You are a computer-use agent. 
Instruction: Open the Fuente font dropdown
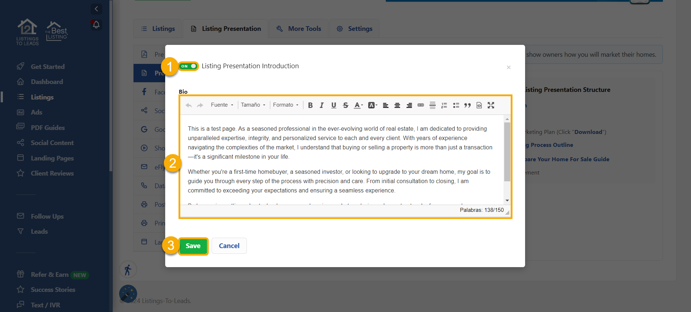[222, 105]
